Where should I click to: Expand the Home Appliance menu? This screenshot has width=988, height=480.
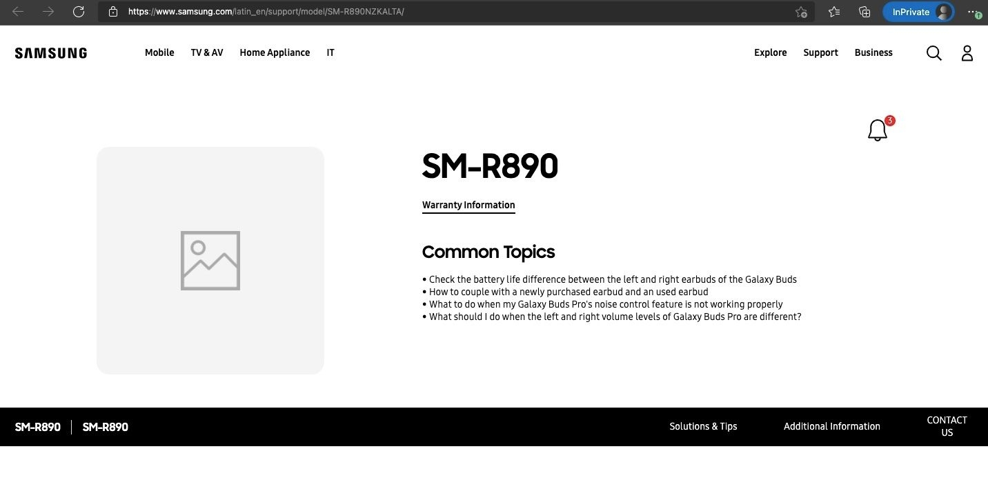(x=275, y=52)
